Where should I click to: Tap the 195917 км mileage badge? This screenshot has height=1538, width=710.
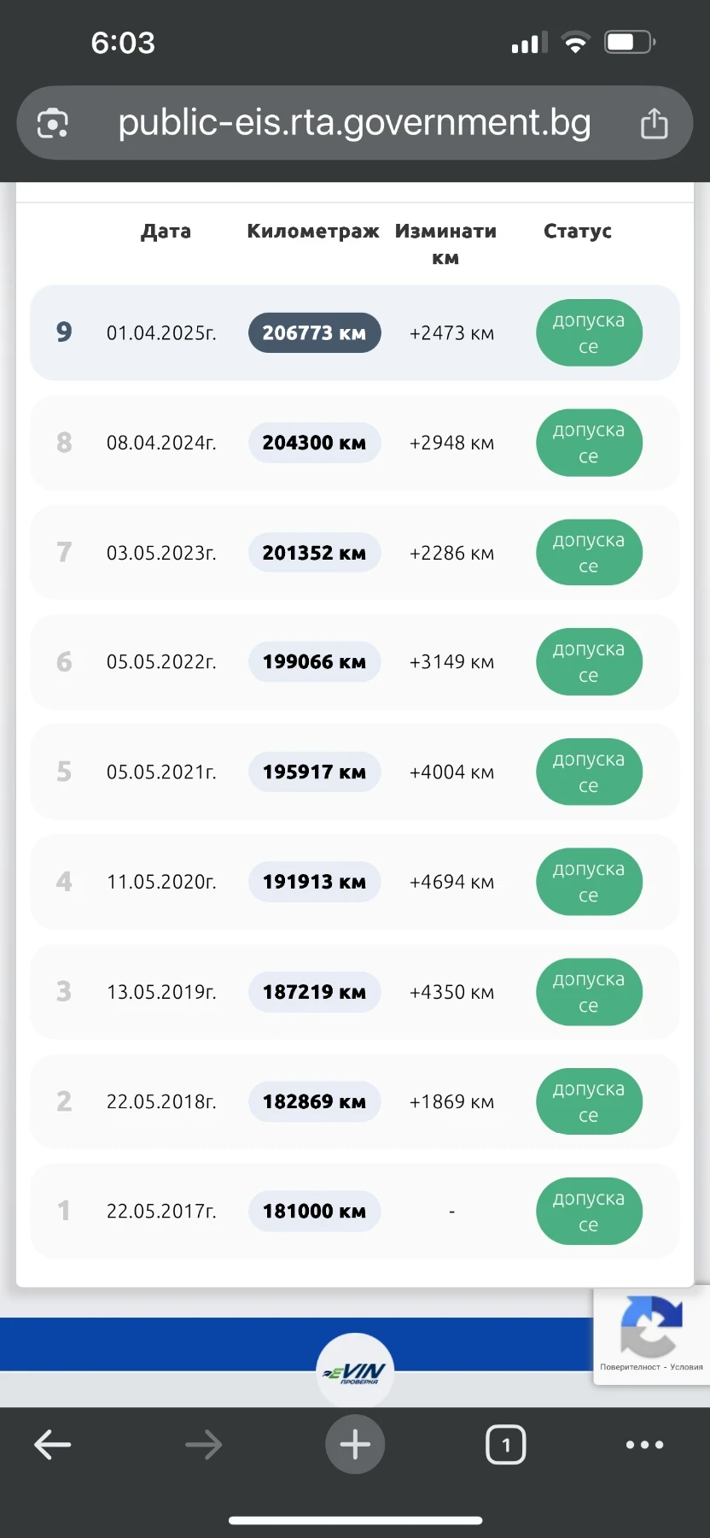point(314,772)
